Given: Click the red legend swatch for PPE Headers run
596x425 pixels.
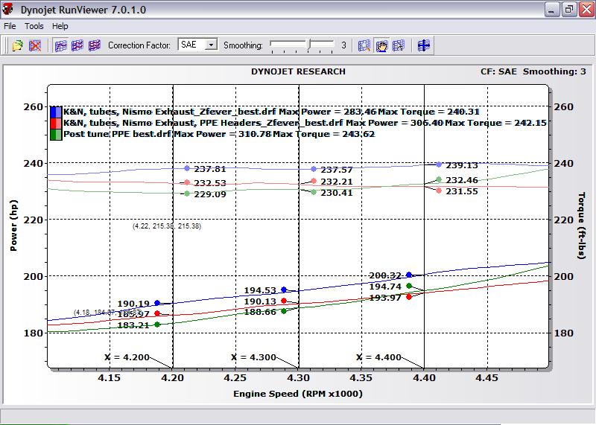Looking at the screenshot, I should pyautogui.click(x=56, y=123).
